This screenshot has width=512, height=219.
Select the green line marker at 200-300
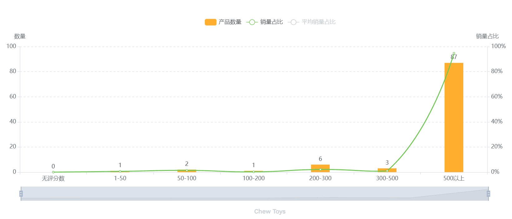[x=320, y=169]
